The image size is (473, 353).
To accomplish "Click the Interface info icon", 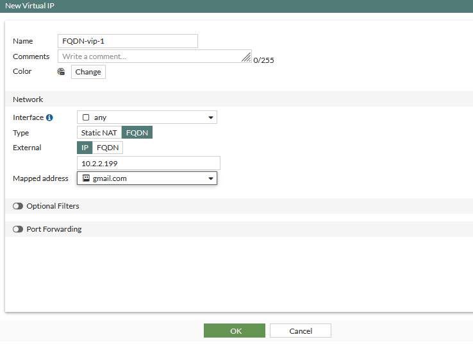I will [49, 117].
